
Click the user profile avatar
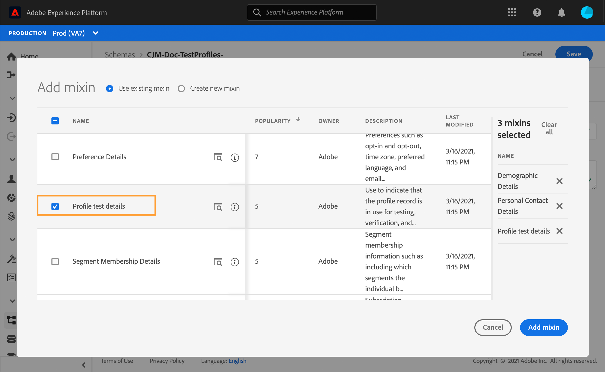click(x=587, y=12)
